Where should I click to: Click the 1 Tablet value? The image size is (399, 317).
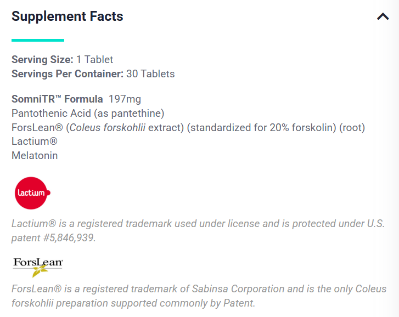point(95,59)
